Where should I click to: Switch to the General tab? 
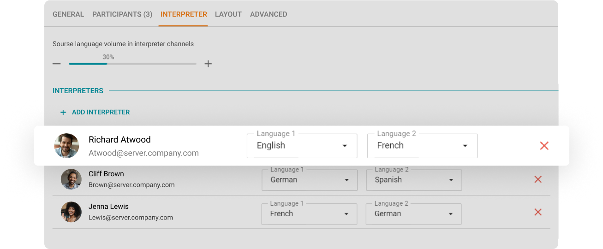[x=68, y=14]
